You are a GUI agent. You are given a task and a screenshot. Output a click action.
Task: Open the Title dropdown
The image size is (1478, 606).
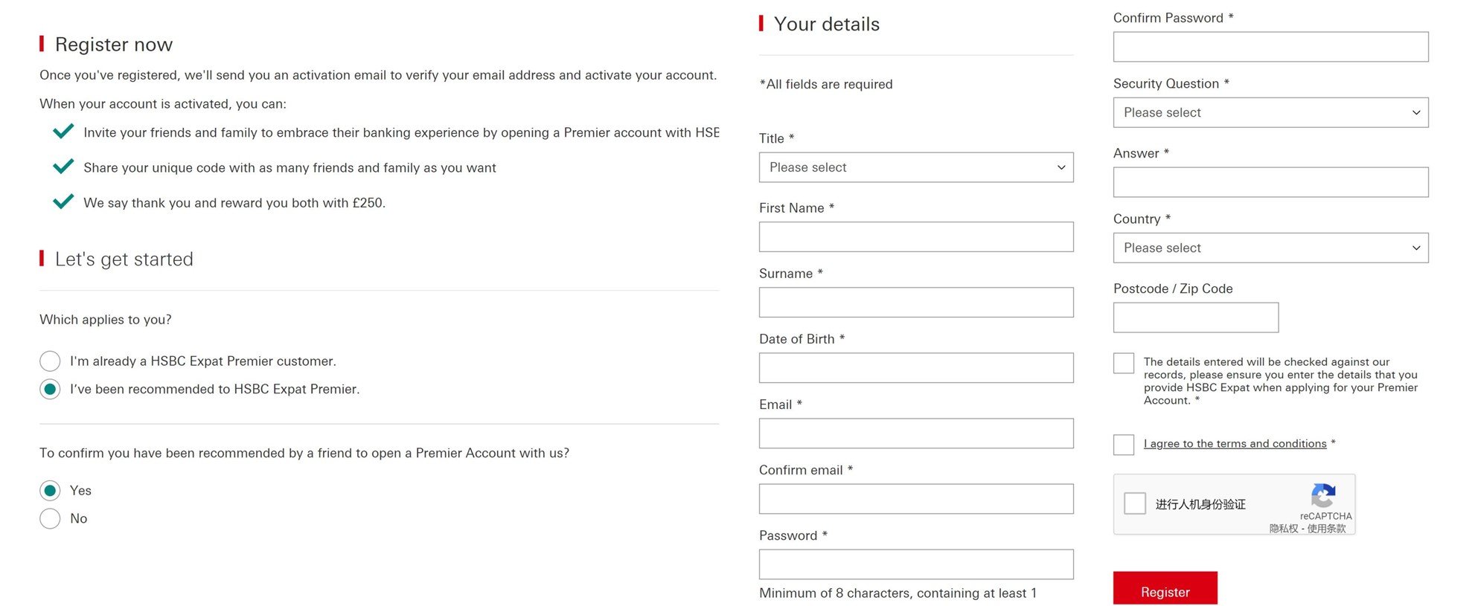(x=916, y=167)
